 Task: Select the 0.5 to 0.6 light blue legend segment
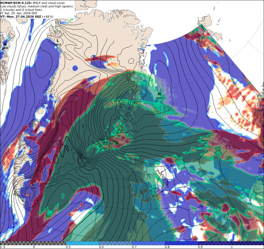pyautogui.click(x=82, y=243)
